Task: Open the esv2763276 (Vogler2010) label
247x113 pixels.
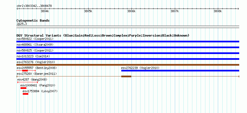Action: tap(36, 62)
